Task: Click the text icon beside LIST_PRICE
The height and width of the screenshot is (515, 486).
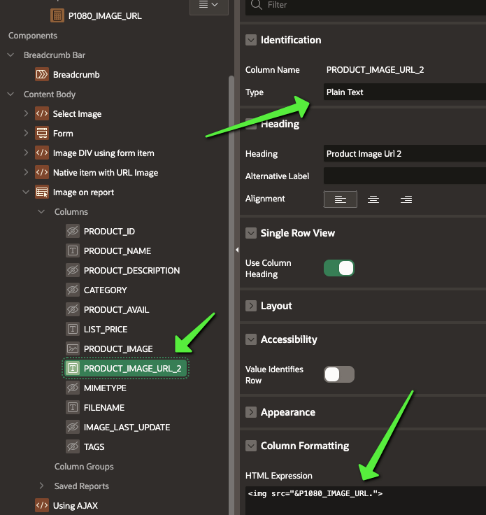Action: pos(73,330)
